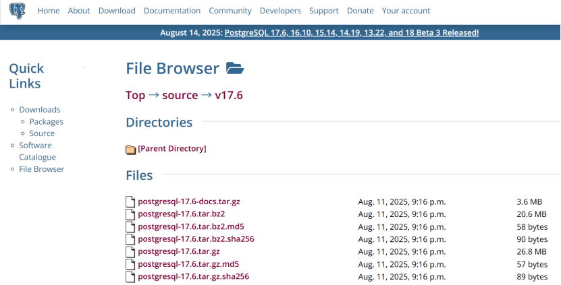
Task: Click the file icon for postgresql-17.6.tar.bz2.md5
Action: pyautogui.click(x=131, y=226)
